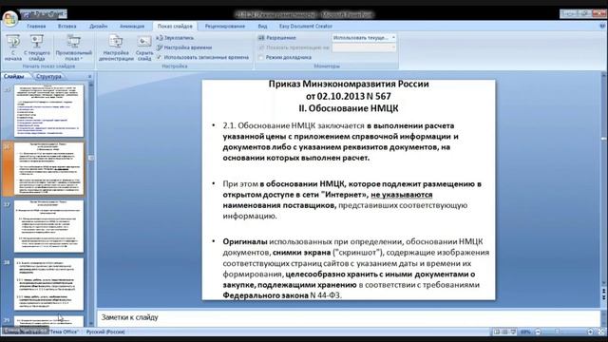Image resolution: width=608 pixels, height=342 pixels.
Task: Click zoom in plus button
Action: pyautogui.click(x=590, y=332)
